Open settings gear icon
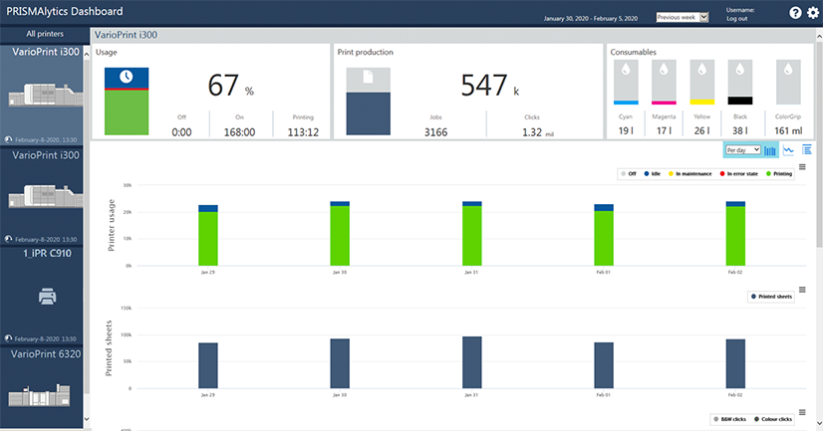 [x=813, y=13]
